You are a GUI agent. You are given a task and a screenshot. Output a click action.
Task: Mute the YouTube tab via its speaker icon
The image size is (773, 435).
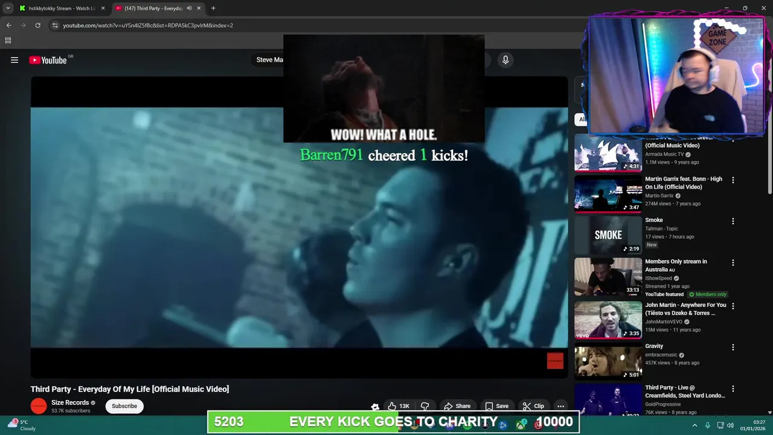pyautogui.click(x=189, y=8)
